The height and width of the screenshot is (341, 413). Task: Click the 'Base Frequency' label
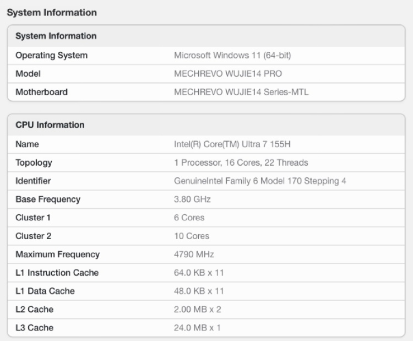click(x=48, y=199)
